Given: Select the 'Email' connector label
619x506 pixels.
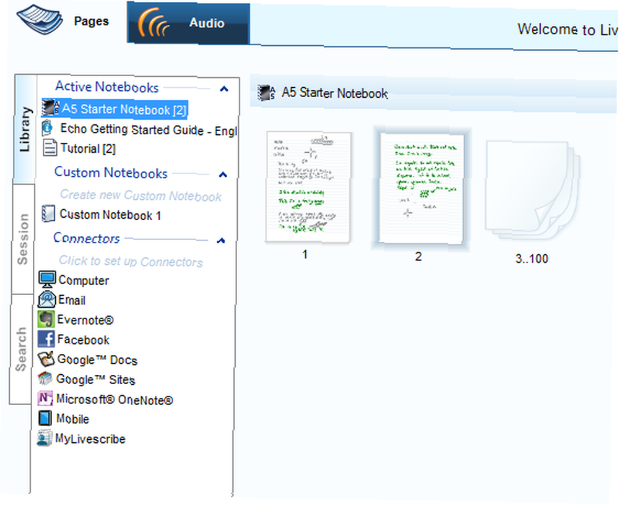Looking at the screenshot, I should 71,300.
